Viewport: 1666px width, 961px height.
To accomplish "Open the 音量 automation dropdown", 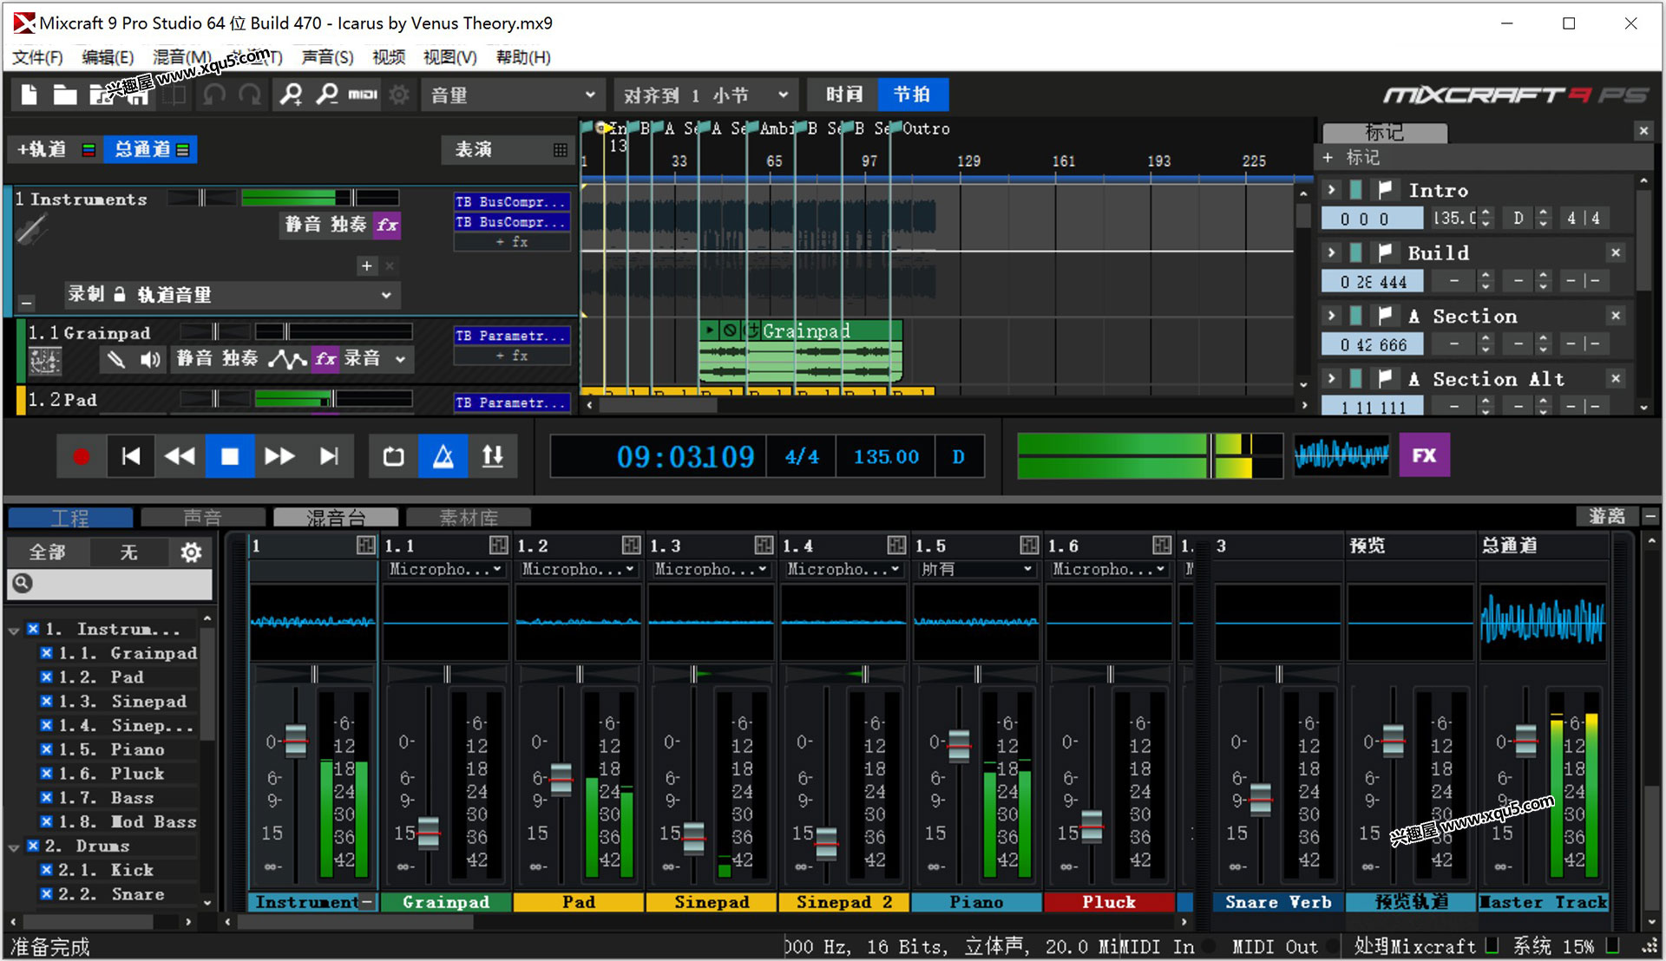I will click(x=513, y=95).
